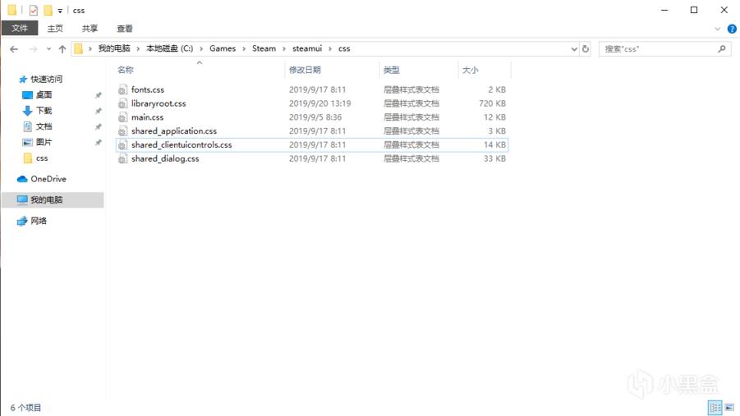Click the search magnifier icon
Image resolution: width=740 pixels, height=416 pixels.
coord(722,49)
